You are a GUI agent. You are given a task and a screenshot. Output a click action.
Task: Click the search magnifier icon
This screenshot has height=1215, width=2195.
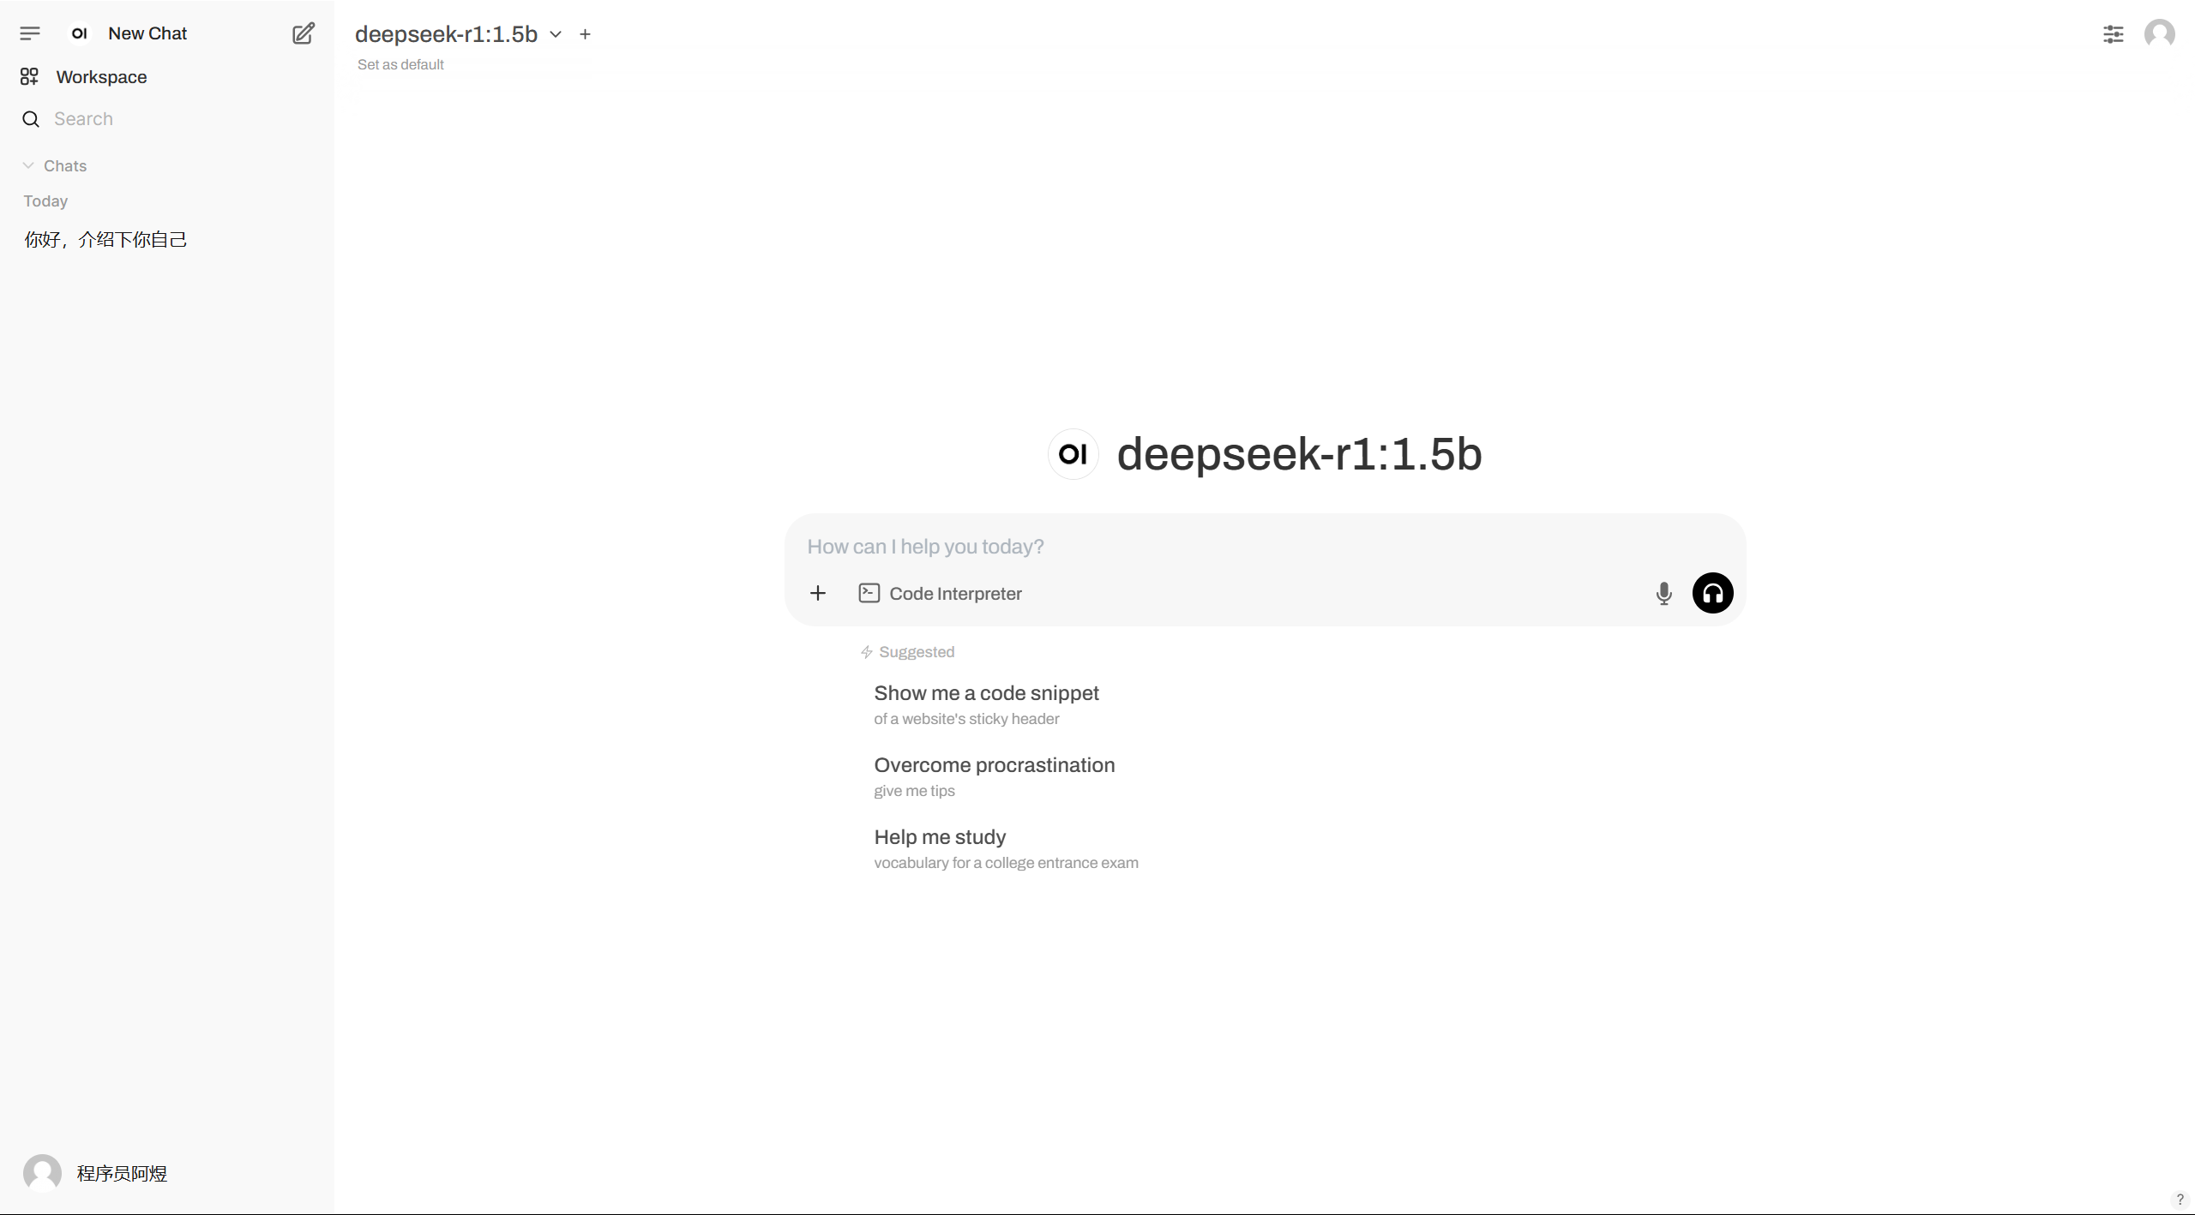[31, 119]
